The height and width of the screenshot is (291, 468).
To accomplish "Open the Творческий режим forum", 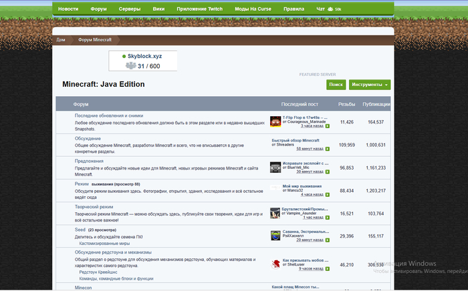I will pyautogui.click(x=94, y=207).
